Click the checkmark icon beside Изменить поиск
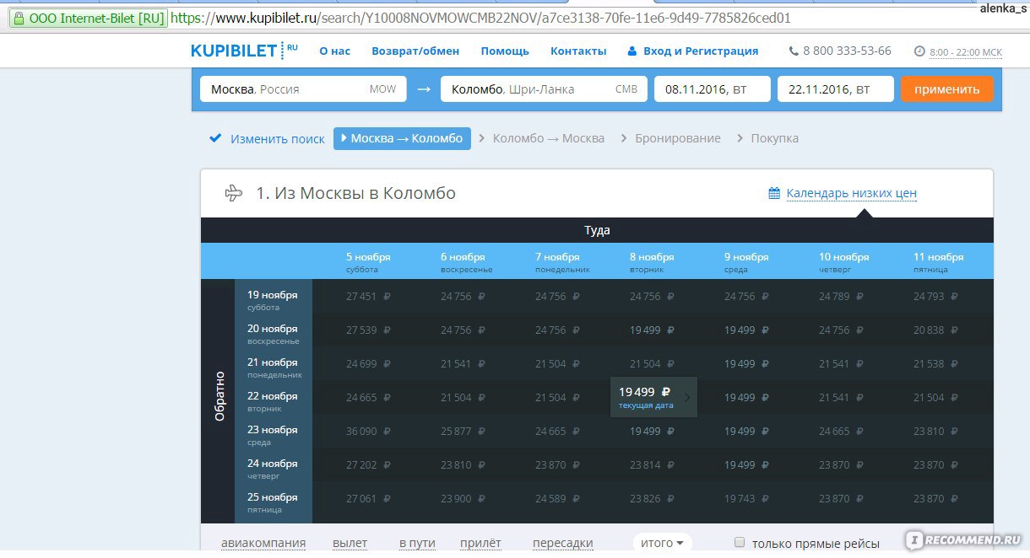1030x558 pixels. (x=215, y=138)
